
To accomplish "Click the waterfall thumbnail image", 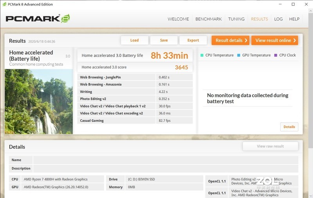I will point(39,102).
